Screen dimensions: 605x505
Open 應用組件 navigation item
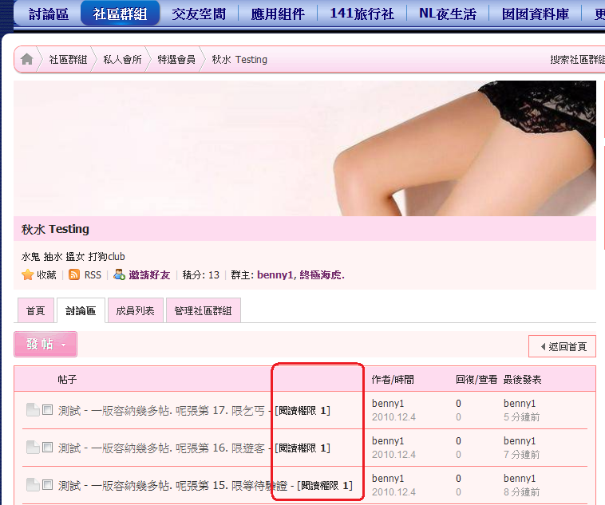point(278,14)
